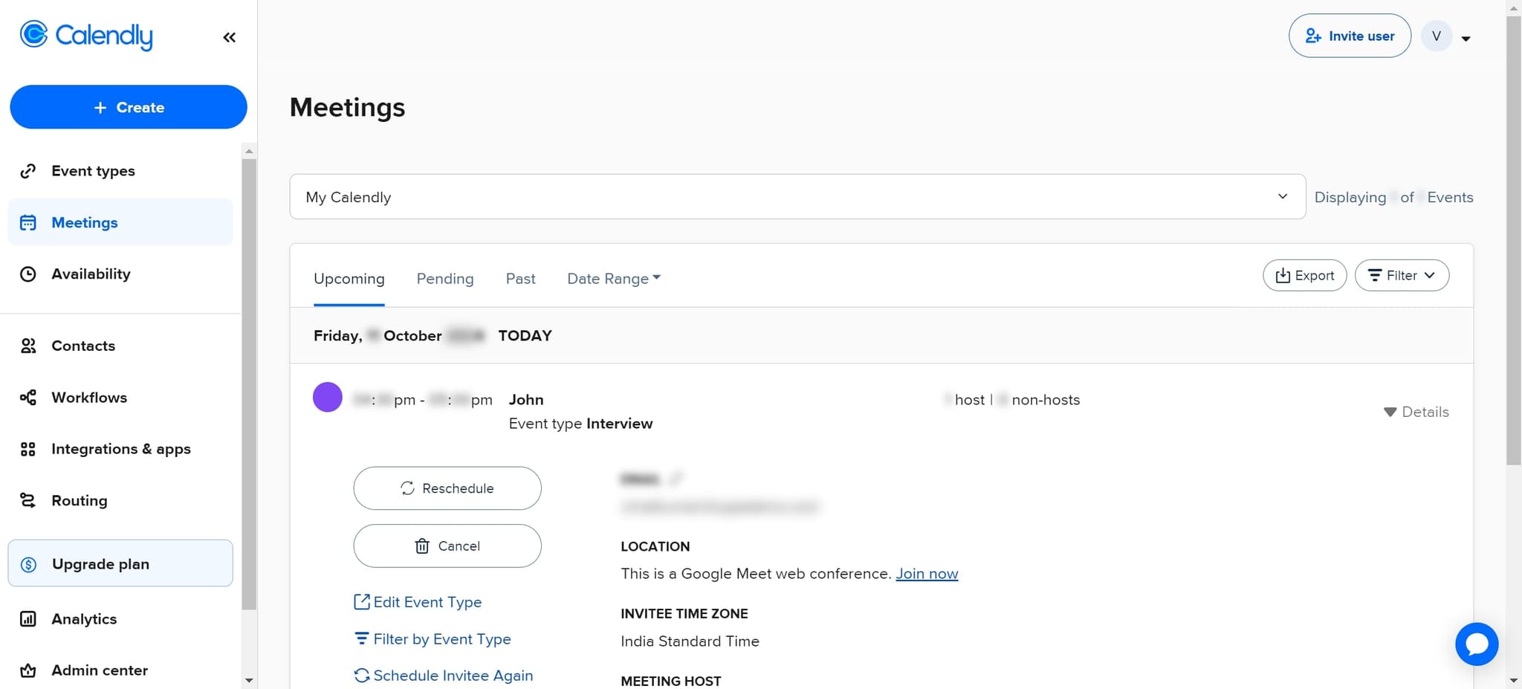
Task: Click the Calendly logo
Action: click(86, 35)
